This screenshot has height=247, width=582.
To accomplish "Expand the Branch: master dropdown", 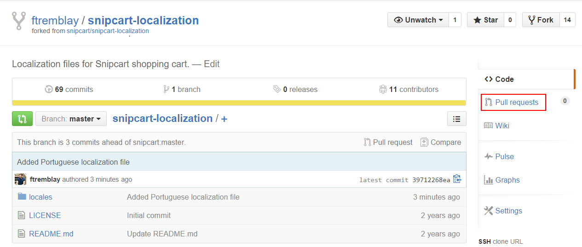I will (71, 119).
